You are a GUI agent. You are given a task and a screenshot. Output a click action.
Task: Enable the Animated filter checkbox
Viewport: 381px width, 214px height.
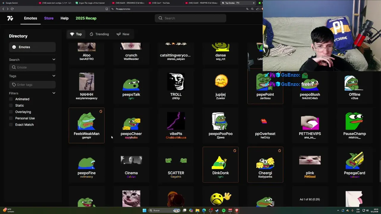pyautogui.click(x=11, y=99)
